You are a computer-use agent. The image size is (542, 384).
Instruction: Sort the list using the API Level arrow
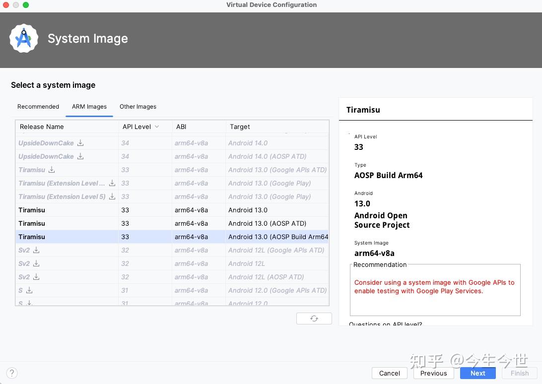pos(157,127)
